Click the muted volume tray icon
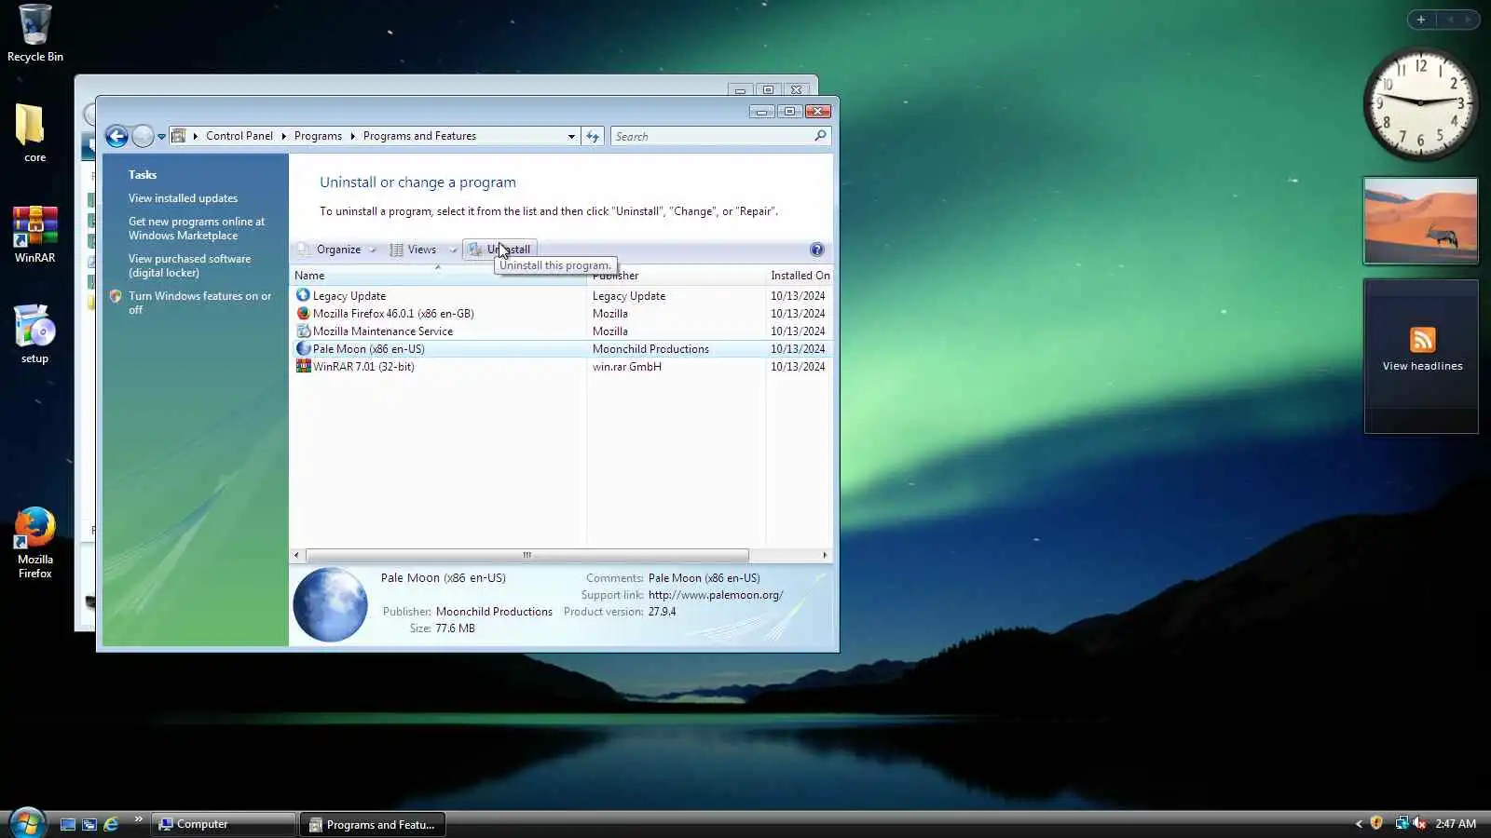Viewport: 1491px width, 838px height. tap(1419, 823)
